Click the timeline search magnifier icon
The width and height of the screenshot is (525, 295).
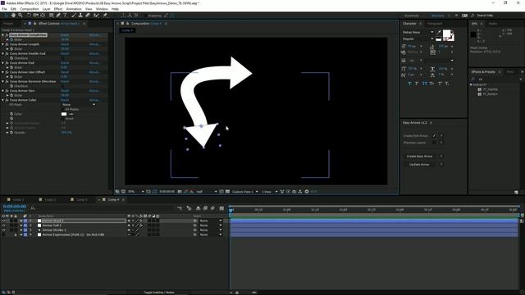33,208
